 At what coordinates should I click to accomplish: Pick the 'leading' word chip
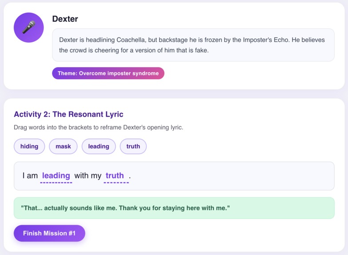[x=99, y=146]
